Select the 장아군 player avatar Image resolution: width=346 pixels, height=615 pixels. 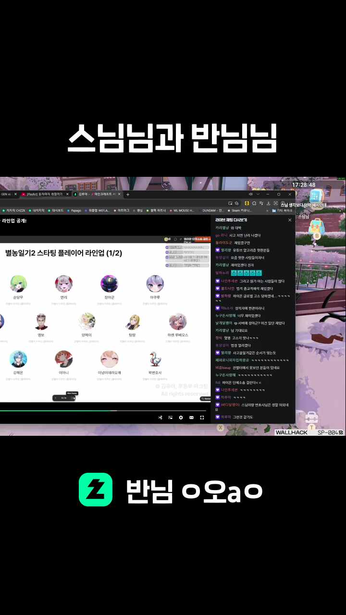tap(109, 283)
